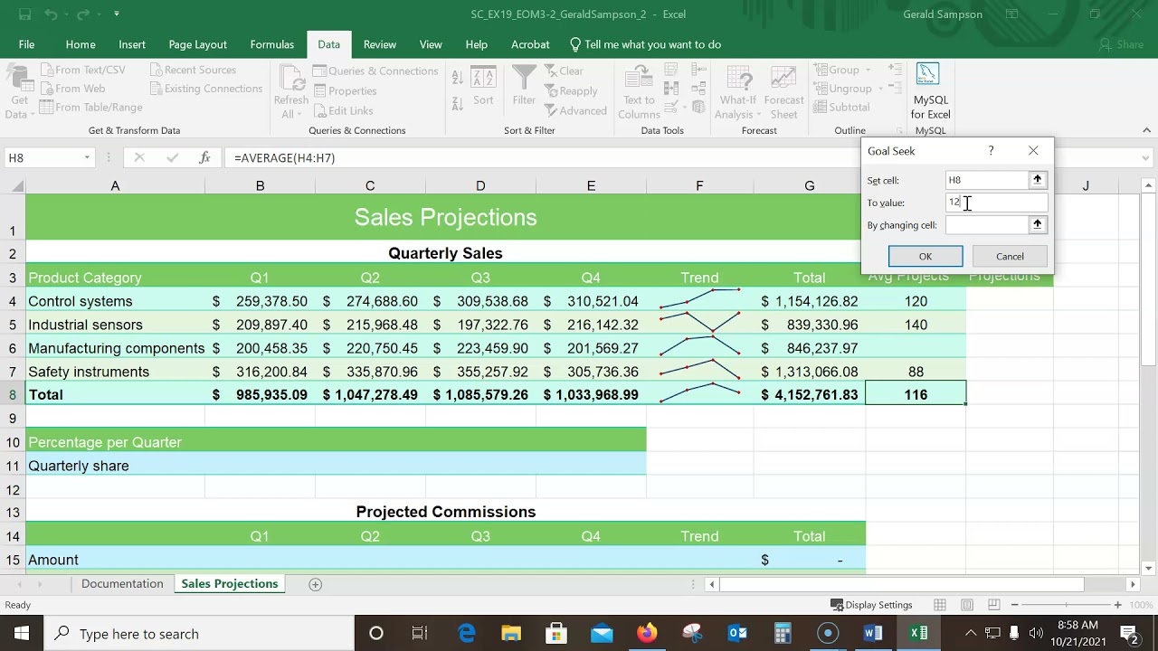Click the zoom slider in status bar

tap(1065, 605)
